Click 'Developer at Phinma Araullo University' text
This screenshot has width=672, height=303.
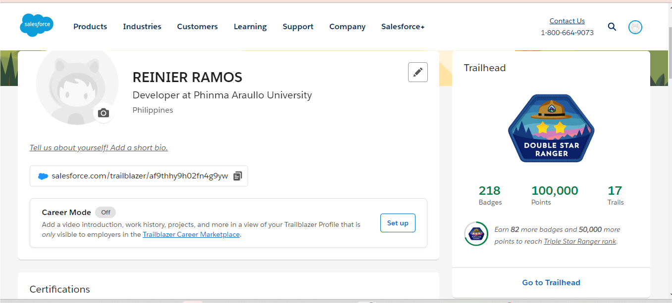click(x=222, y=95)
